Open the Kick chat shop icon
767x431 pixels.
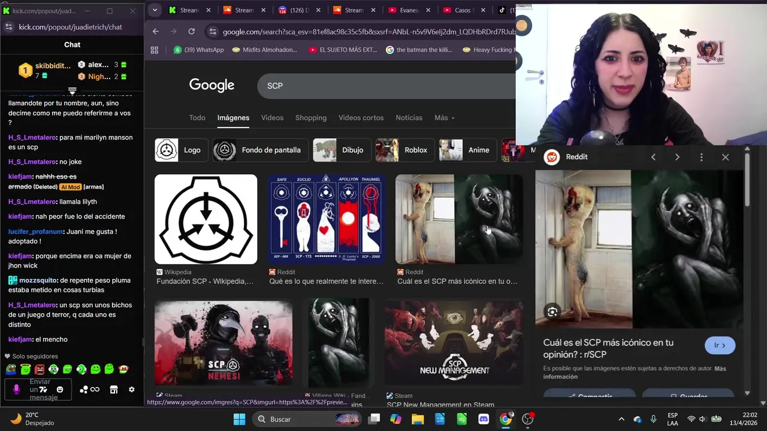114,390
